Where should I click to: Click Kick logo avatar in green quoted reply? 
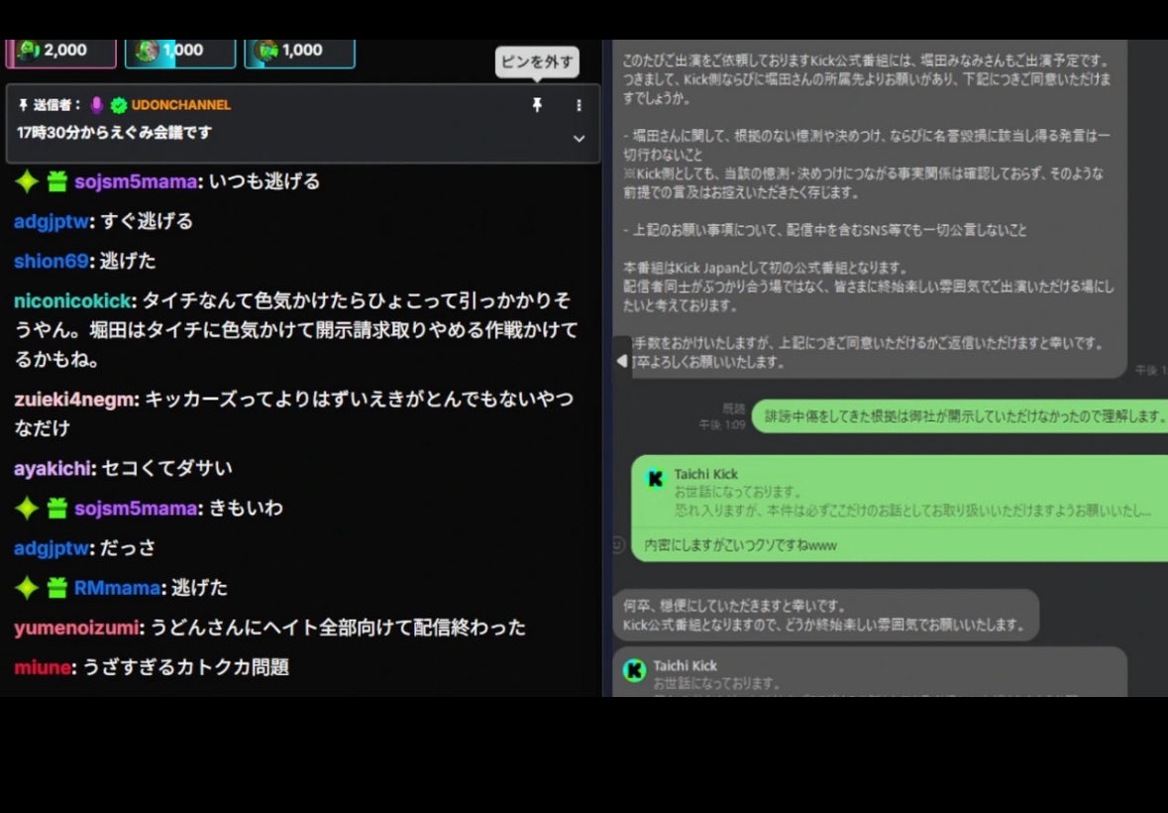click(x=655, y=479)
